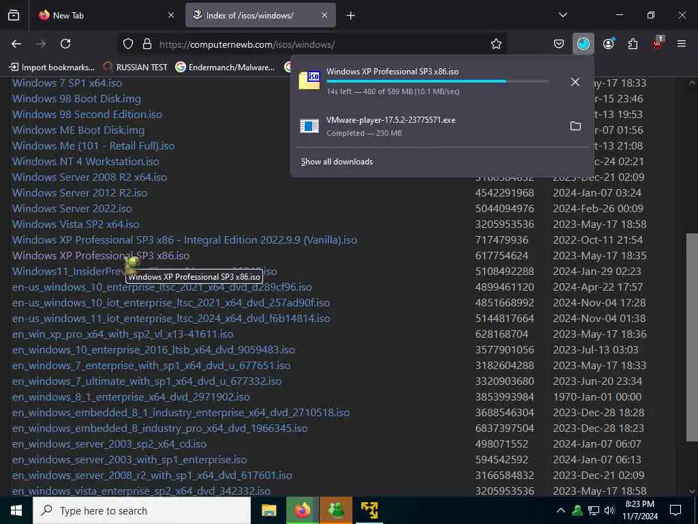
Task: Open the Firefox account icon
Action: 609,44
